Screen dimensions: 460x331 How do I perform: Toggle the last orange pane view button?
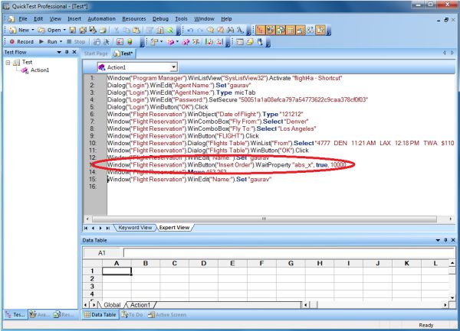click(x=320, y=30)
